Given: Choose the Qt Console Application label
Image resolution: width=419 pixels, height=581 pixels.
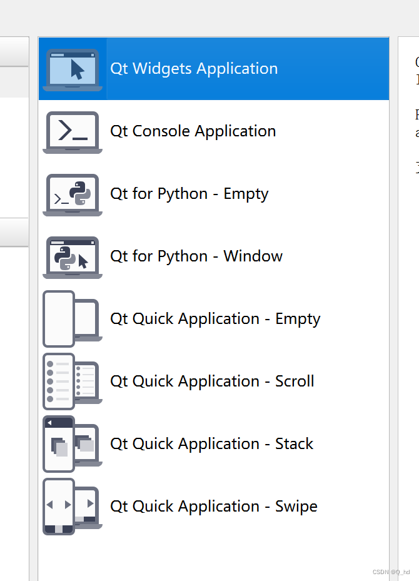Looking at the screenshot, I should (x=193, y=131).
